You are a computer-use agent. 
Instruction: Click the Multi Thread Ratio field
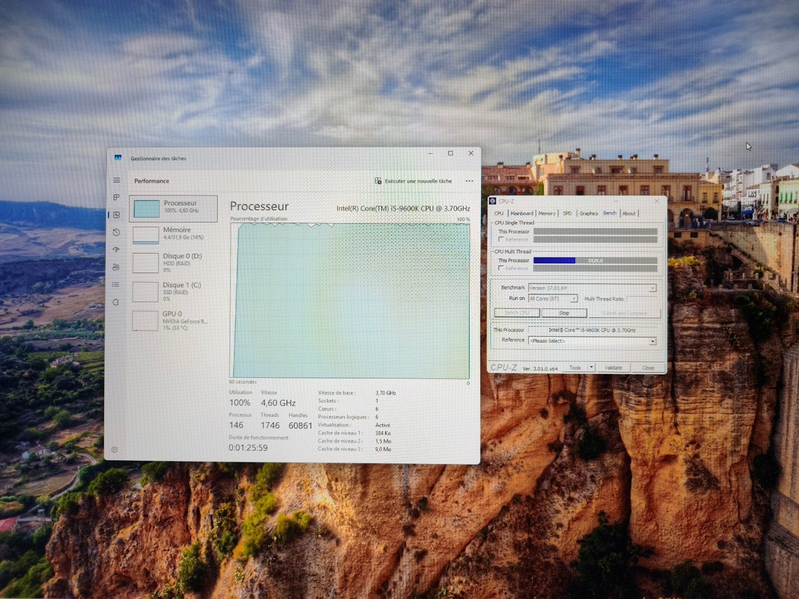tap(642, 299)
